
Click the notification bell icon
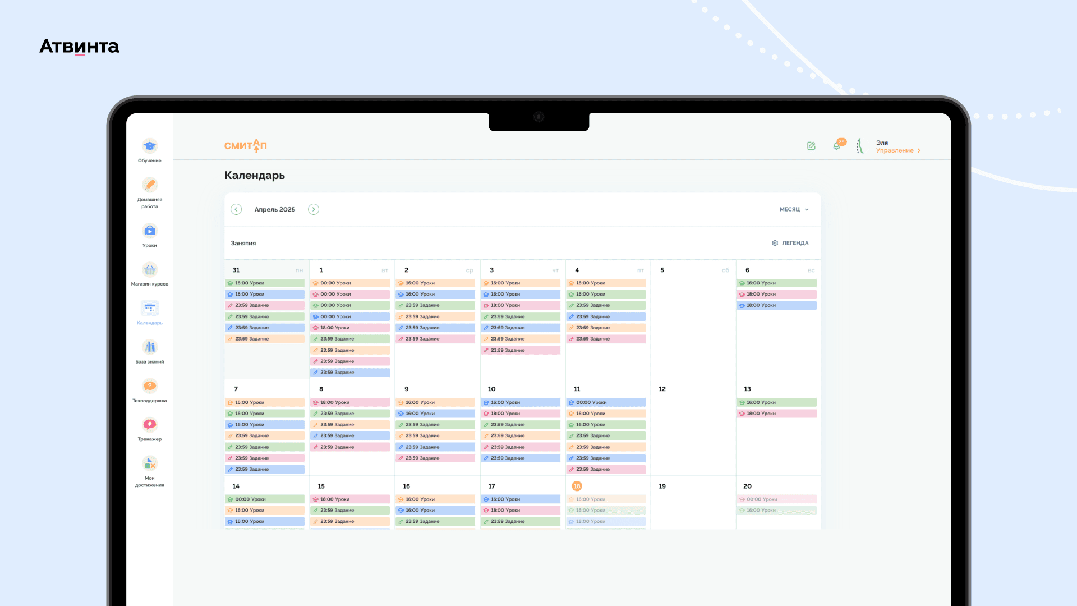[x=836, y=146]
